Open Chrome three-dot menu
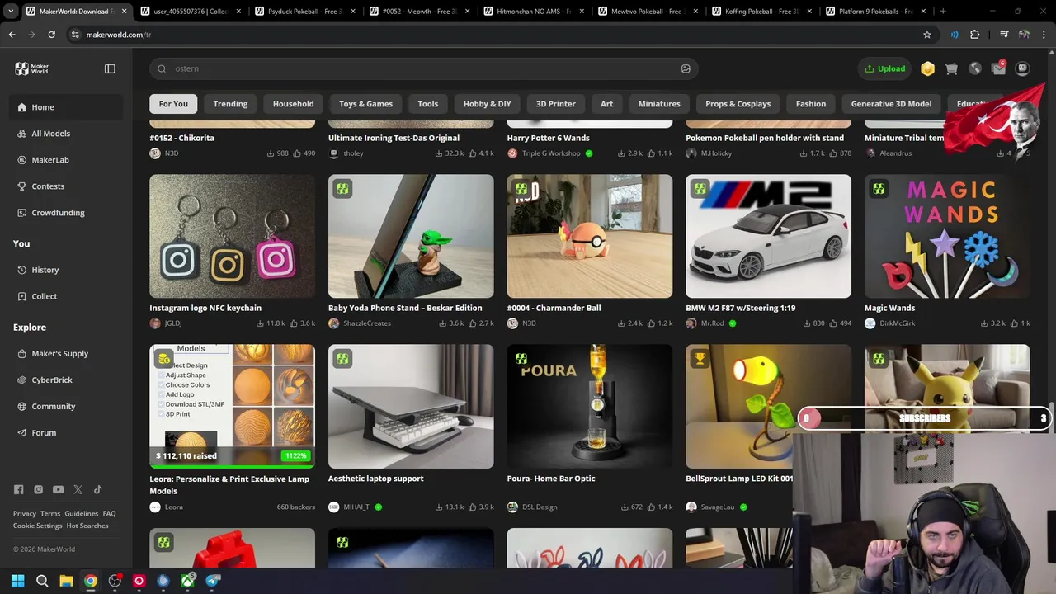Viewport: 1056px width, 594px height. click(1044, 35)
